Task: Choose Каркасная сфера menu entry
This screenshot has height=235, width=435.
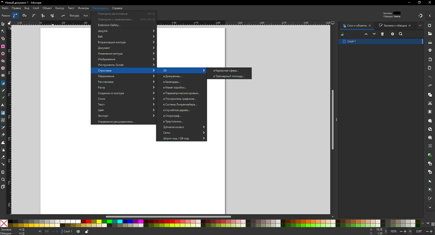Action: pos(229,70)
